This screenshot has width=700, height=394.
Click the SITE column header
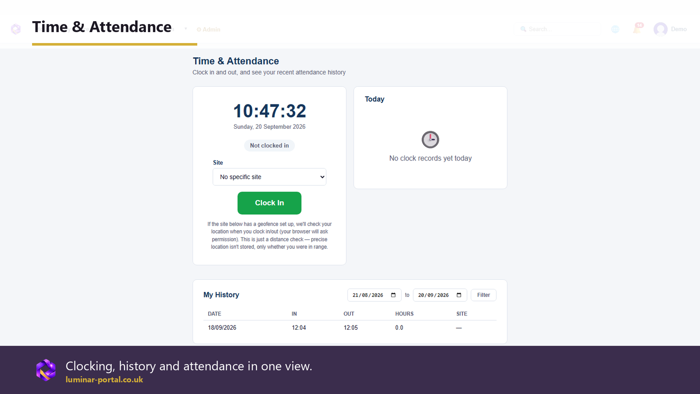462,314
